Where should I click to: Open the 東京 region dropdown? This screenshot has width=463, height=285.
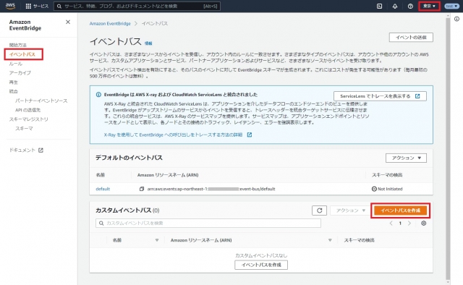pyautogui.click(x=429, y=6)
